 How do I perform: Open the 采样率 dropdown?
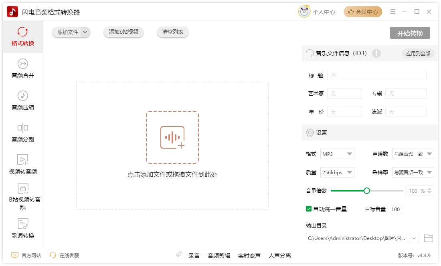click(413, 173)
